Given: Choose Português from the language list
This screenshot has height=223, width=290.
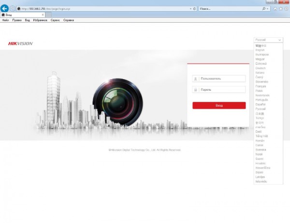Looking at the screenshot, I should [261, 100].
